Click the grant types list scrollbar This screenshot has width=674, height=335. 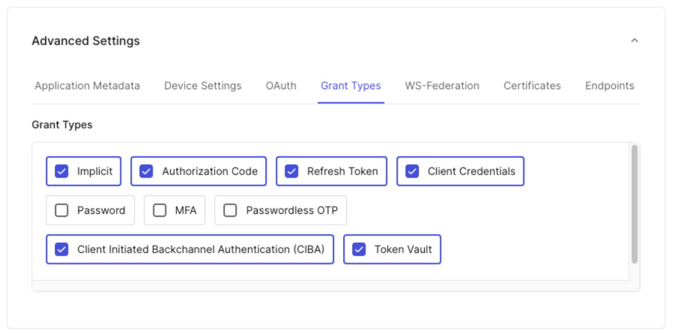pos(635,204)
